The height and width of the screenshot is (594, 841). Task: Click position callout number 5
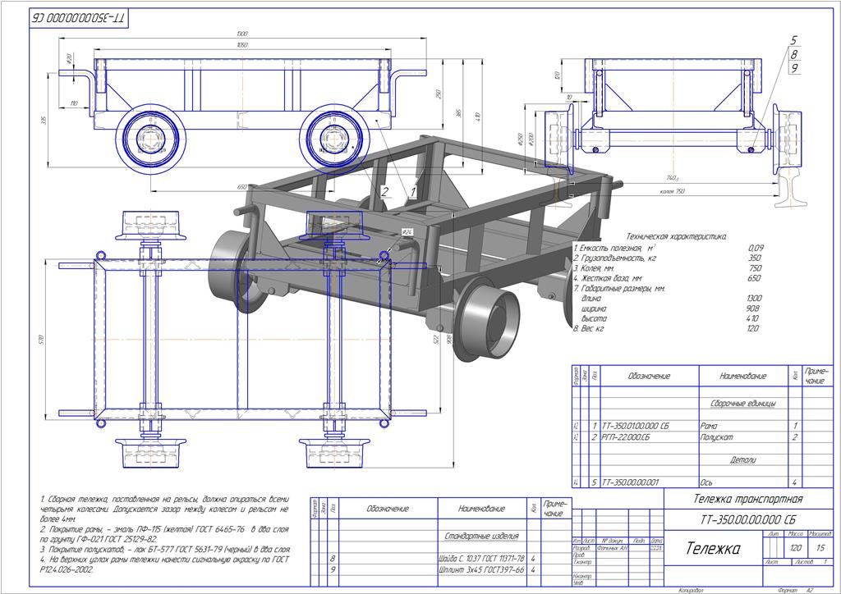(794, 40)
